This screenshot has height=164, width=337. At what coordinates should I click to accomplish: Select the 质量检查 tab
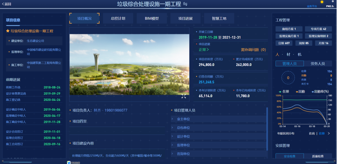click(318, 156)
